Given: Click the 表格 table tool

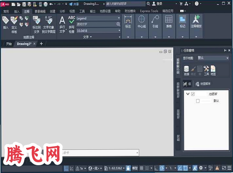Looking at the screenshot, I should coord(169,22).
